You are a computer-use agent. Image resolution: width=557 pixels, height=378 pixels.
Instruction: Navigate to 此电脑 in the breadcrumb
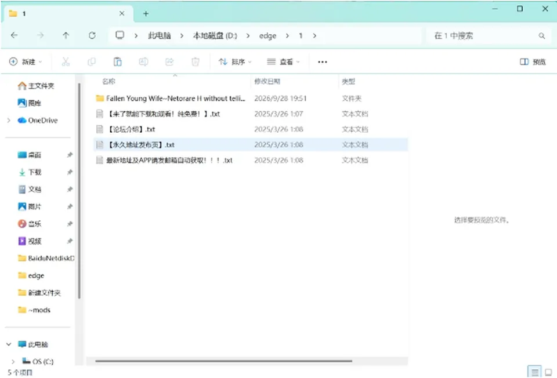pos(159,36)
